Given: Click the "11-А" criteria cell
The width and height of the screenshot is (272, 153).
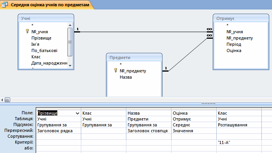Looking at the screenshot, I should point(239,142).
